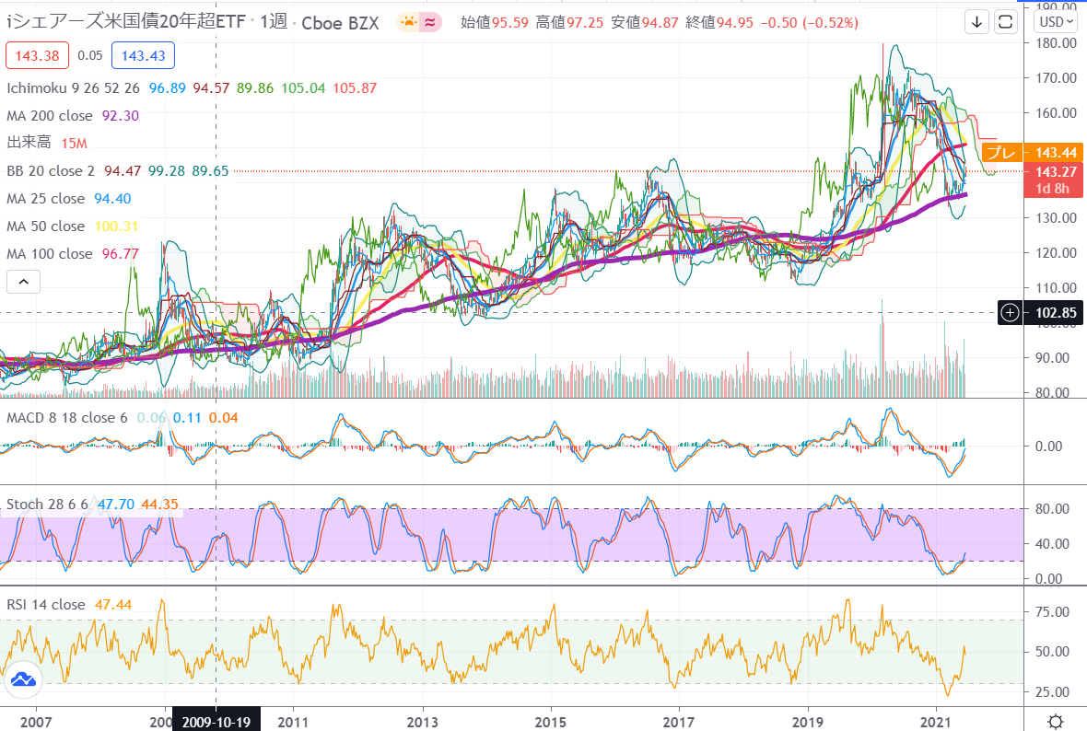The width and height of the screenshot is (1087, 731).
Task: Toggle fullscreen chart mode icon
Action: click(1005, 23)
